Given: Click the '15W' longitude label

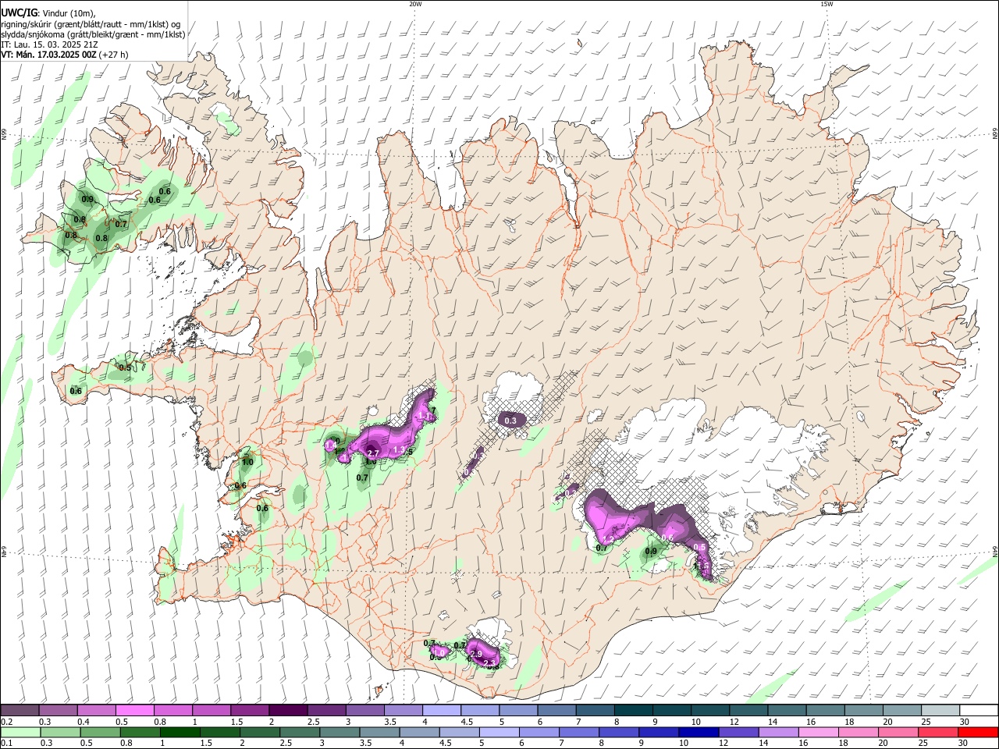Looking at the screenshot, I should coord(827,4).
